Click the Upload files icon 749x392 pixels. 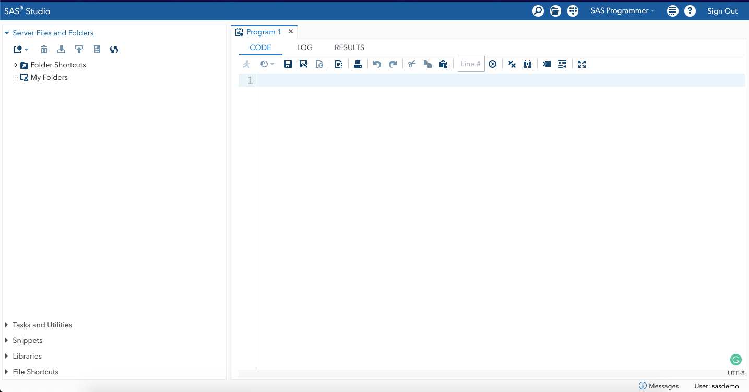click(79, 50)
